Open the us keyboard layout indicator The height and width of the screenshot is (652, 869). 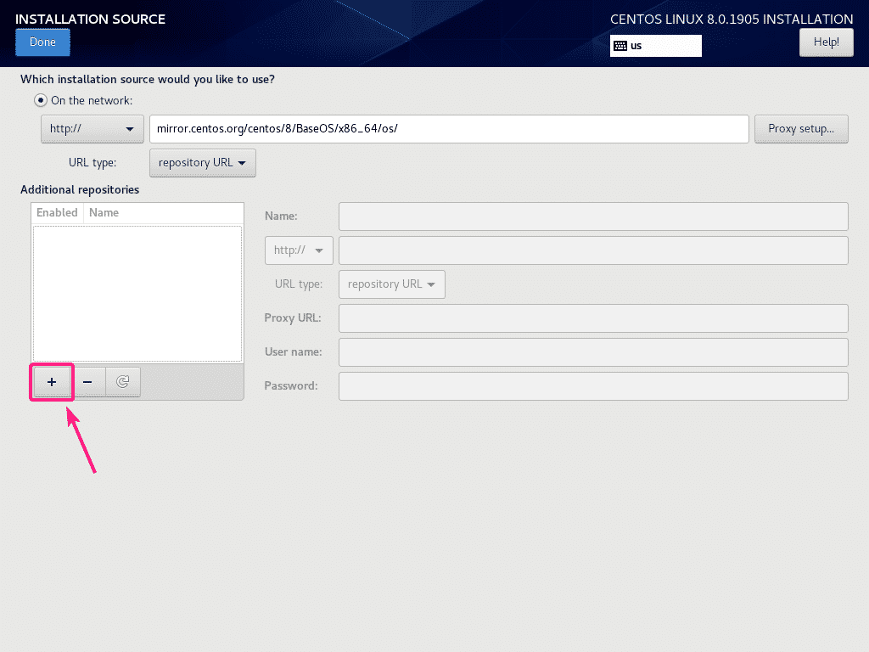656,46
